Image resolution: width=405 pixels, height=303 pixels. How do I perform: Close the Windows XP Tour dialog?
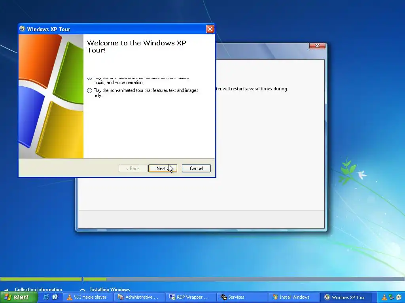(210, 29)
